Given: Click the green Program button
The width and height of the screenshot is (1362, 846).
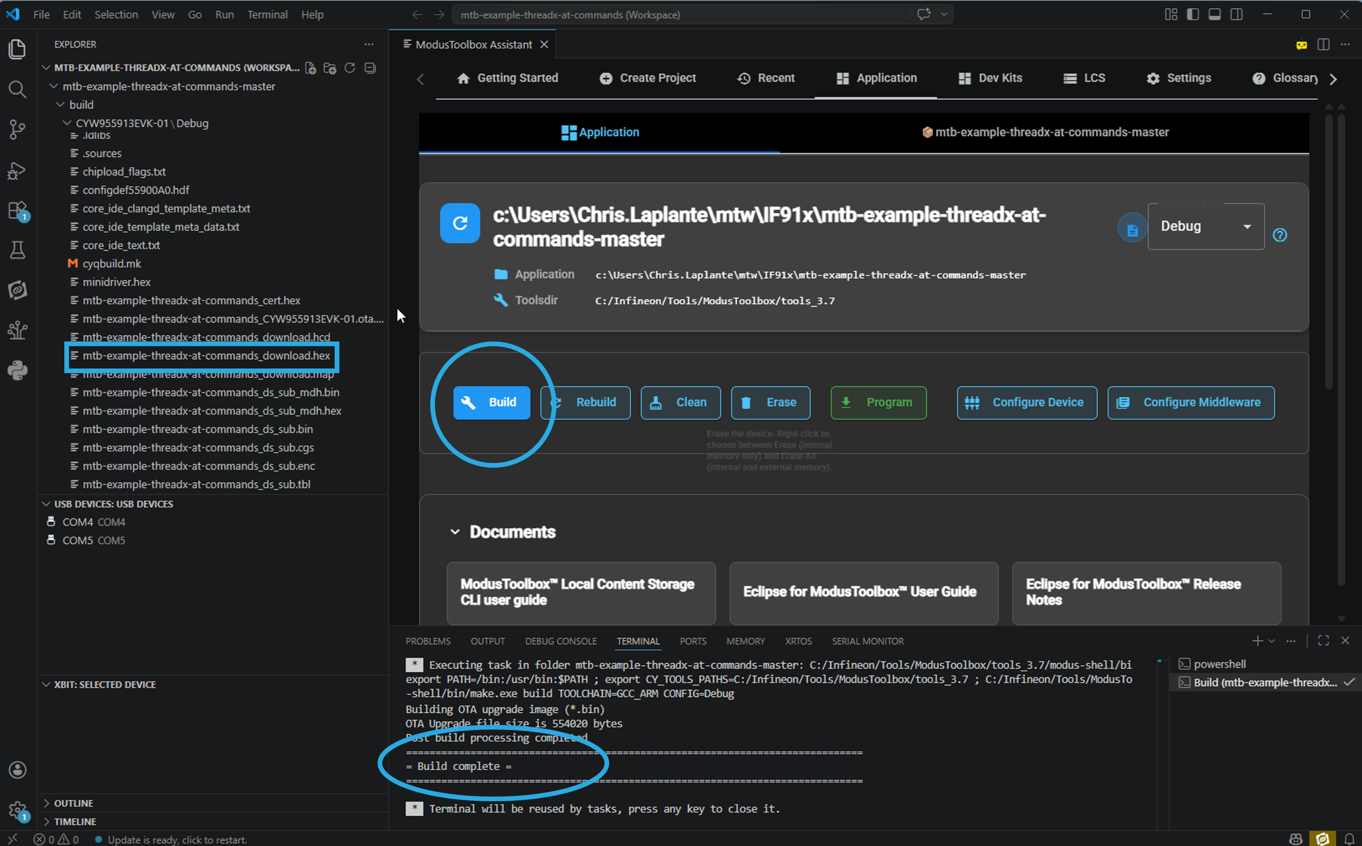Looking at the screenshot, I should pos(879,403).
